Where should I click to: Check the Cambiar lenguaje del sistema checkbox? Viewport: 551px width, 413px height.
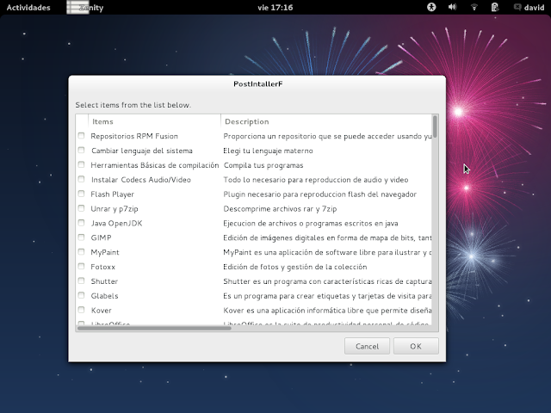pos(81,151)
